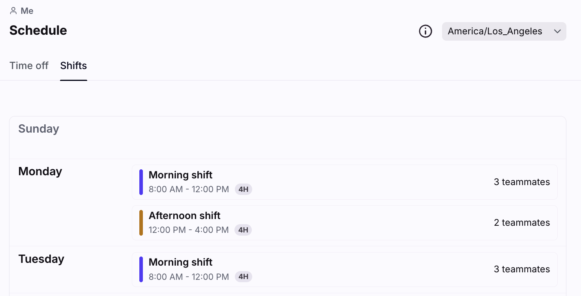Click the 4H badge on Monday Morning shift
Screen dimensions: 581x296
[244, 189]
